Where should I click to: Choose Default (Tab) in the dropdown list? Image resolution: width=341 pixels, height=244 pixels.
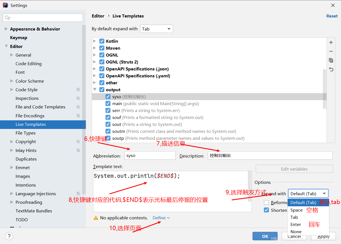click(308, 203)
